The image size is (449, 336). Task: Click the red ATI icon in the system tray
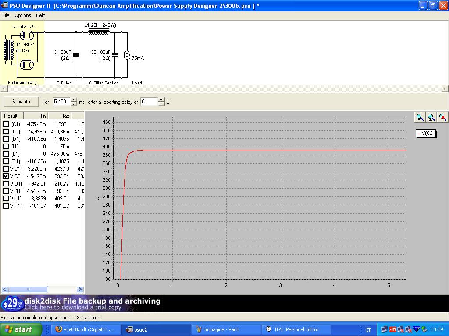pos(392,329)
